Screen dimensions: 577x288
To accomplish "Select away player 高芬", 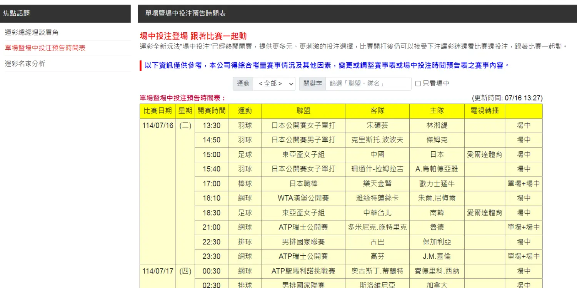I will click(x=377, y=256).
